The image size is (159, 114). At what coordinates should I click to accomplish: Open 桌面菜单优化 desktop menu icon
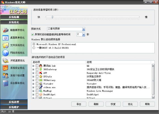coord(5,38)
